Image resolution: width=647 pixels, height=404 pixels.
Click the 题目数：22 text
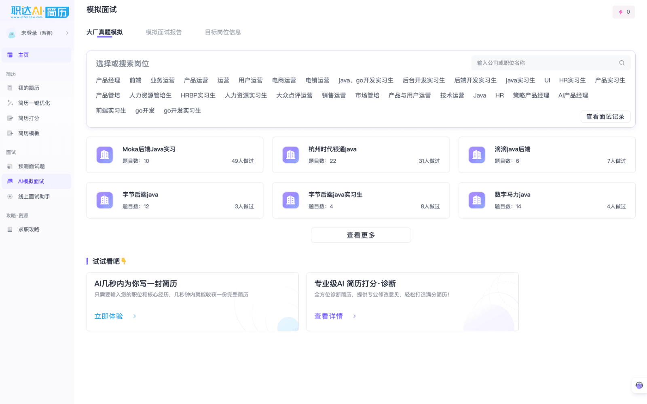(x=322, y=161)
